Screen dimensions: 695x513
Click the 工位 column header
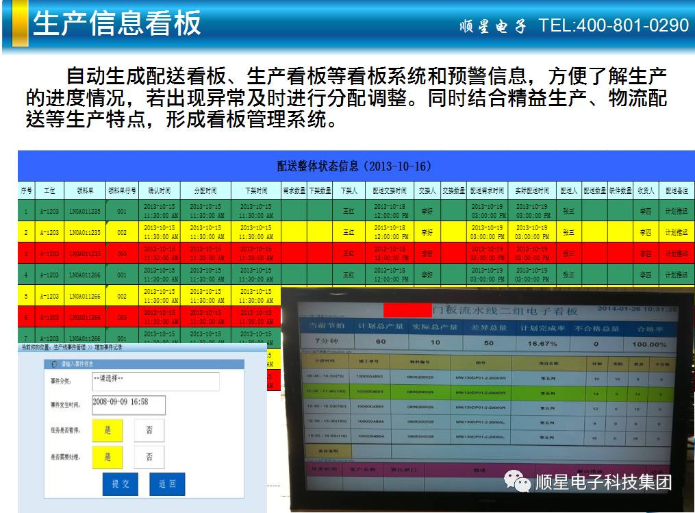click(49, 190)
